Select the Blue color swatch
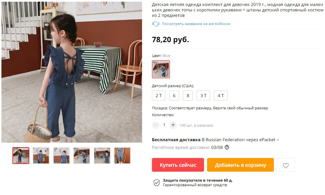325x195 pixels. [161, 69]
